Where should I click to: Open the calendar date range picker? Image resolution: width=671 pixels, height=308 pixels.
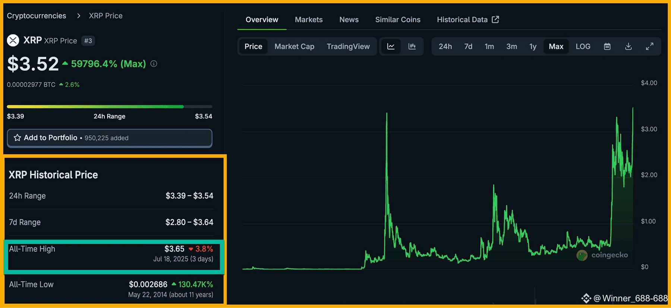(607, 46)
